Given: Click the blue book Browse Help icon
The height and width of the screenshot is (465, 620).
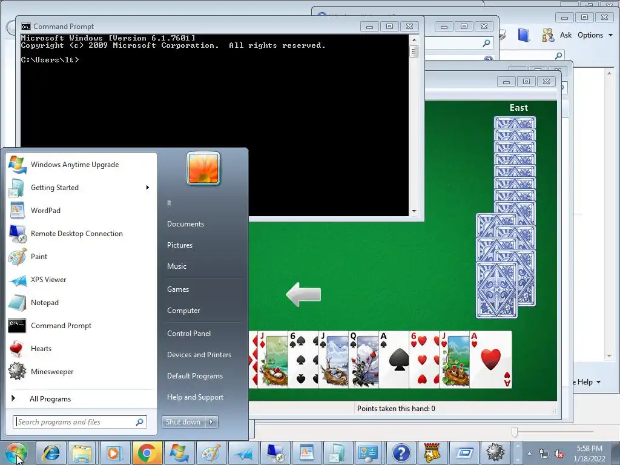Looking at the screenshot, I should [x=524, y=35].
